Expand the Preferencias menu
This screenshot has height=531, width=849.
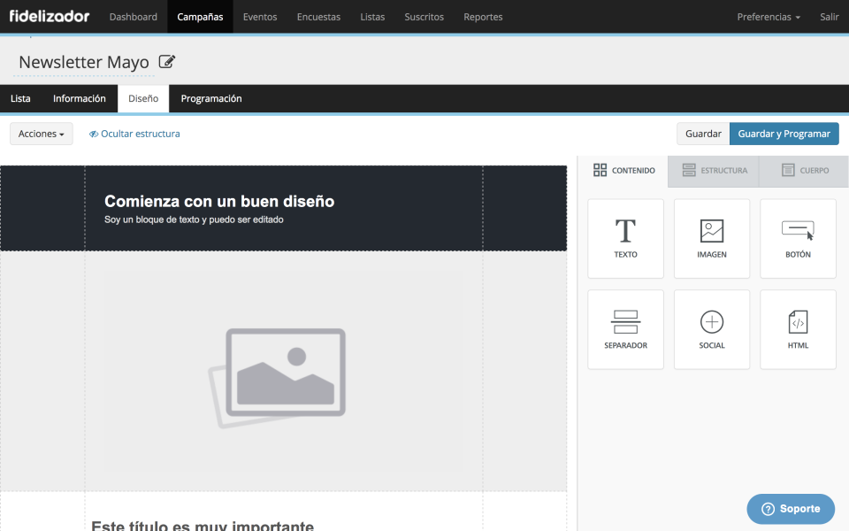coord(769,17)
